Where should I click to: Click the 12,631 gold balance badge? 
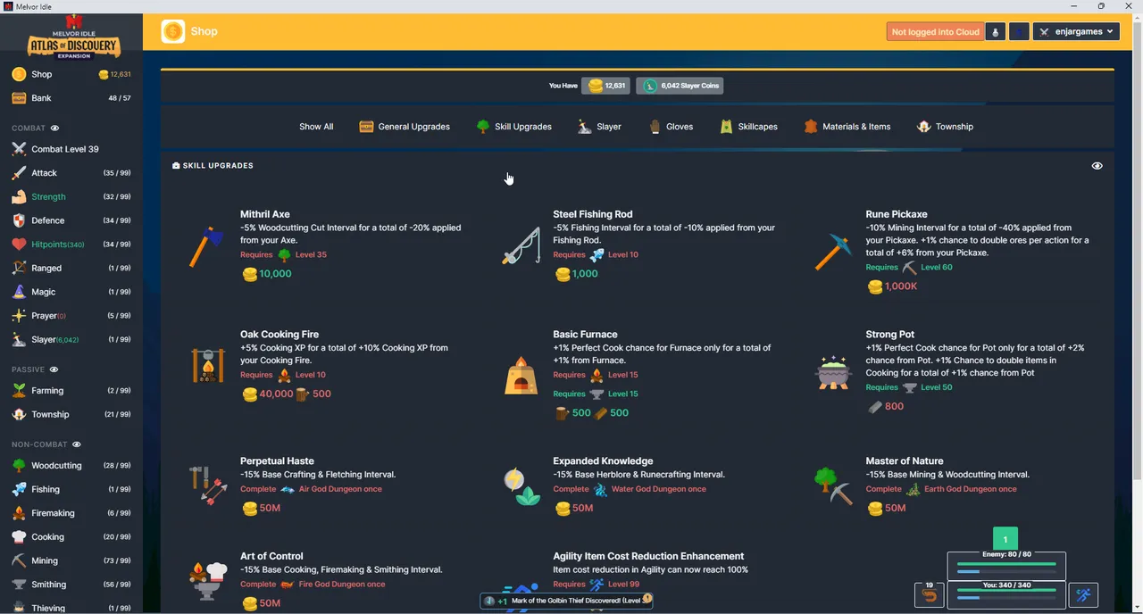[606, 86]
